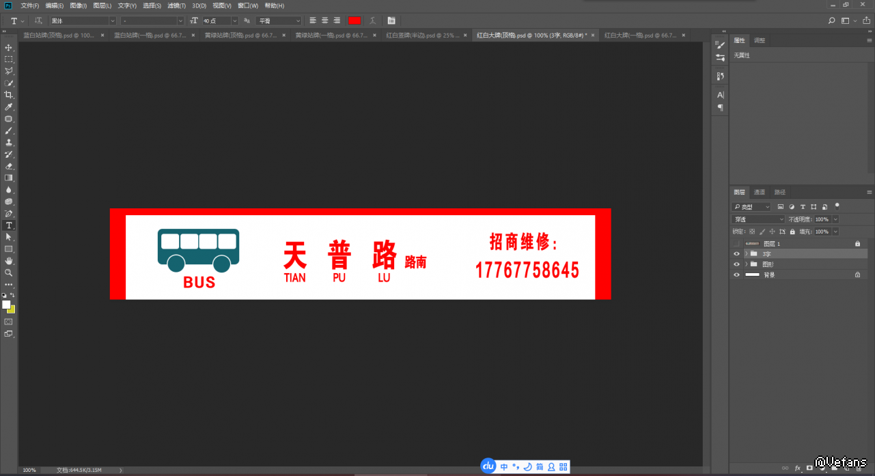Image resolution: width=875 pixels, height=476 pixels.
Task: Select the Eraser tool
Action: pos(9,166)
